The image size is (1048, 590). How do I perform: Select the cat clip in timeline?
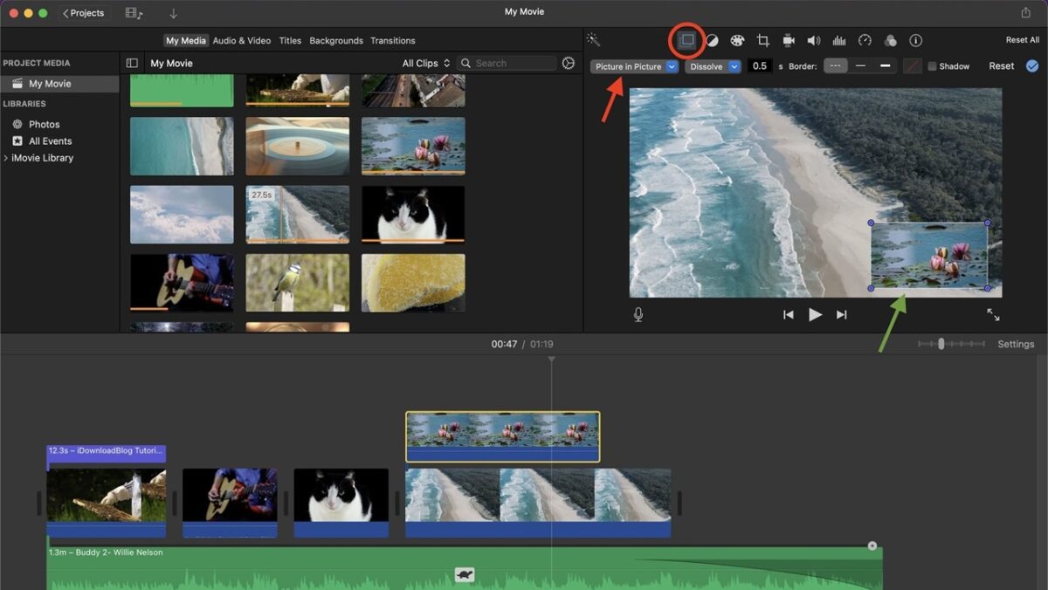pos(341,503)
